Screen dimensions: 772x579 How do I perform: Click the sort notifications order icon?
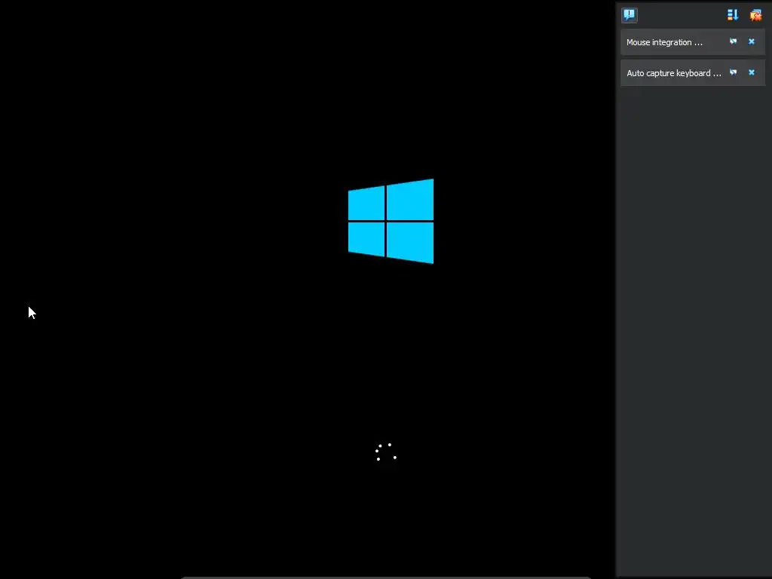point(733,15)
